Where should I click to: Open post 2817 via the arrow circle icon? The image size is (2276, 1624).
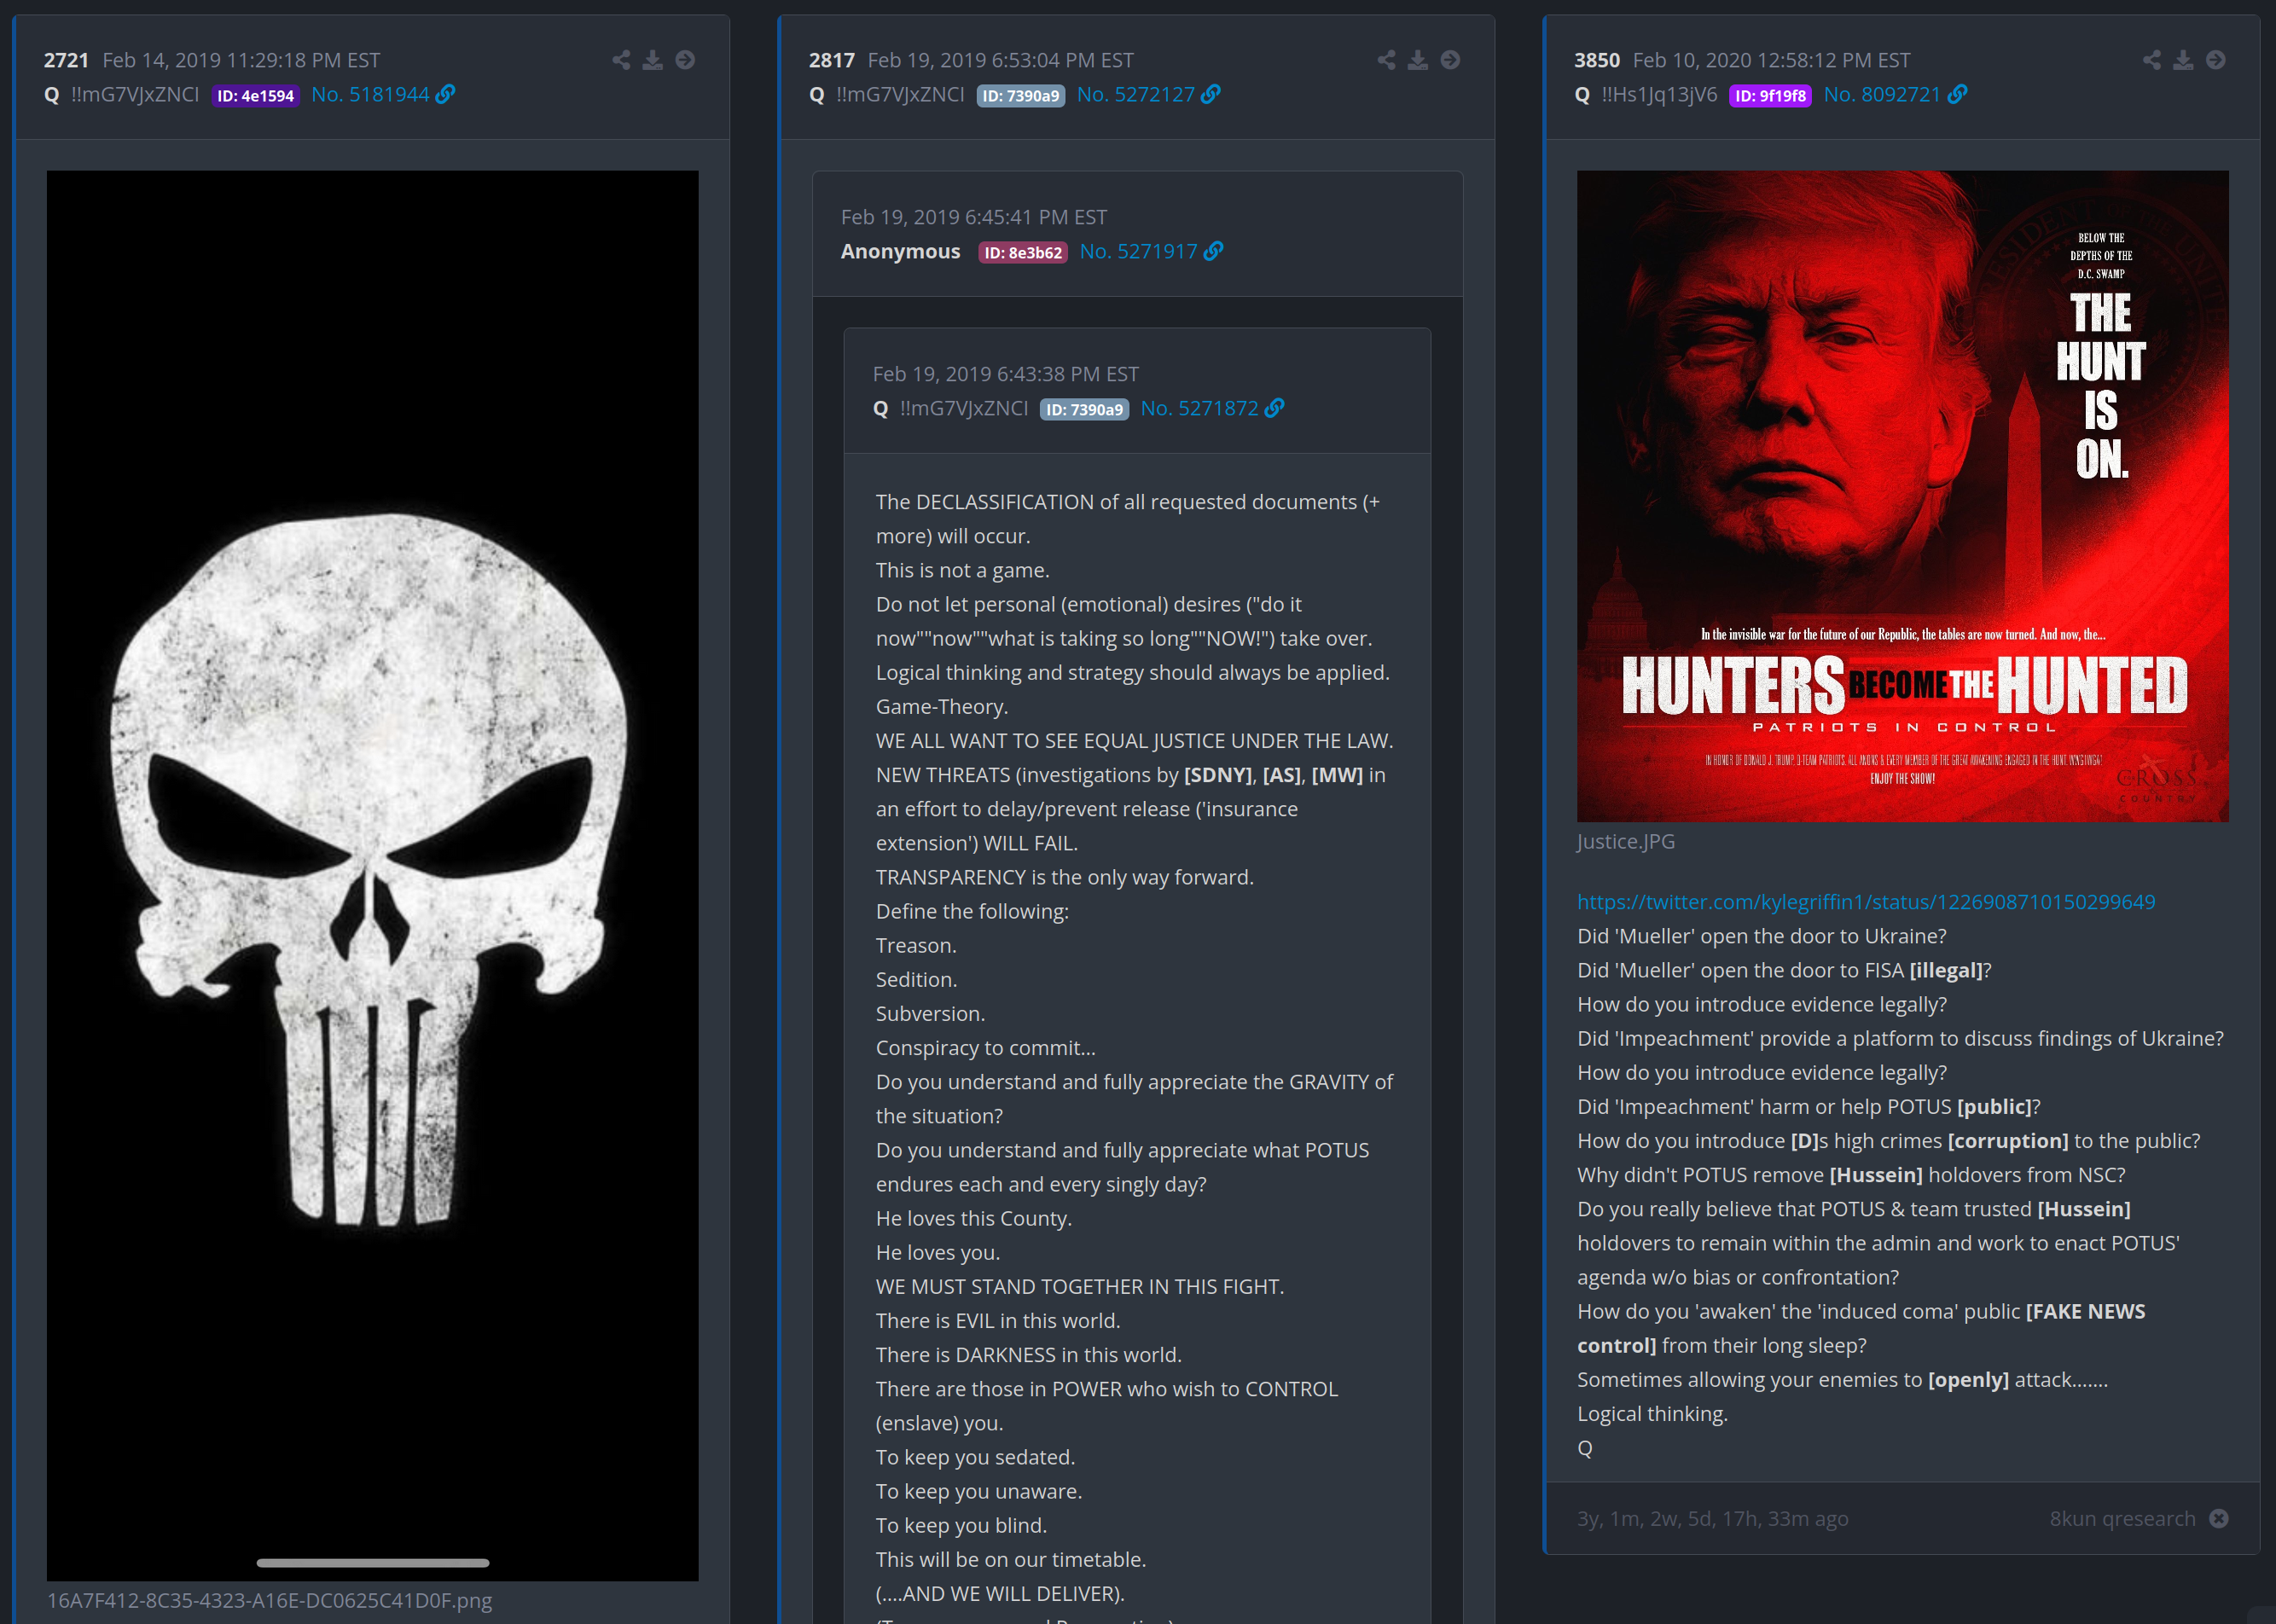[1450, 60]
